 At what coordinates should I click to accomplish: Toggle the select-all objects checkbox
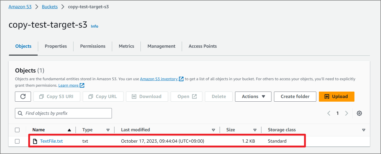pyautogui.click(x=17, y=130)
